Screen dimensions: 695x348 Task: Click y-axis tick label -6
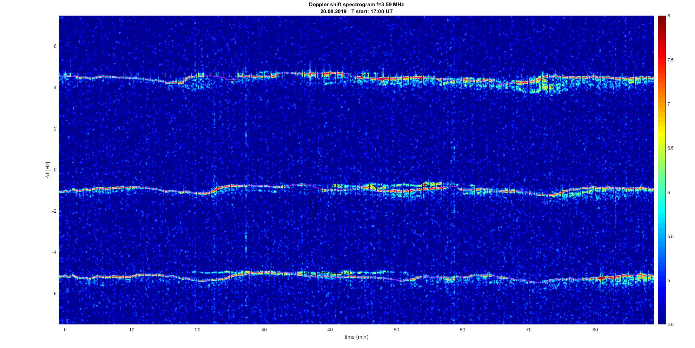pos(54,294)
